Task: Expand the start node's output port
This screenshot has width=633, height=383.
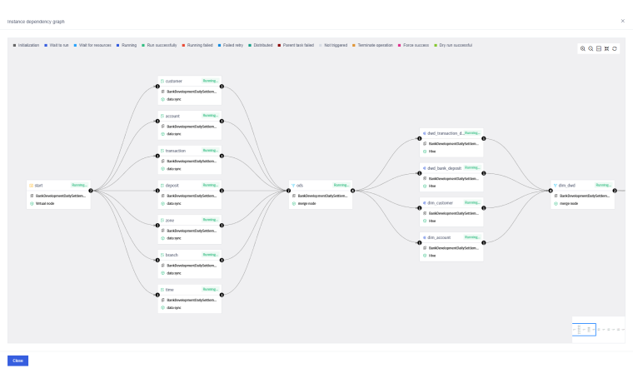Action: (91, 191)
